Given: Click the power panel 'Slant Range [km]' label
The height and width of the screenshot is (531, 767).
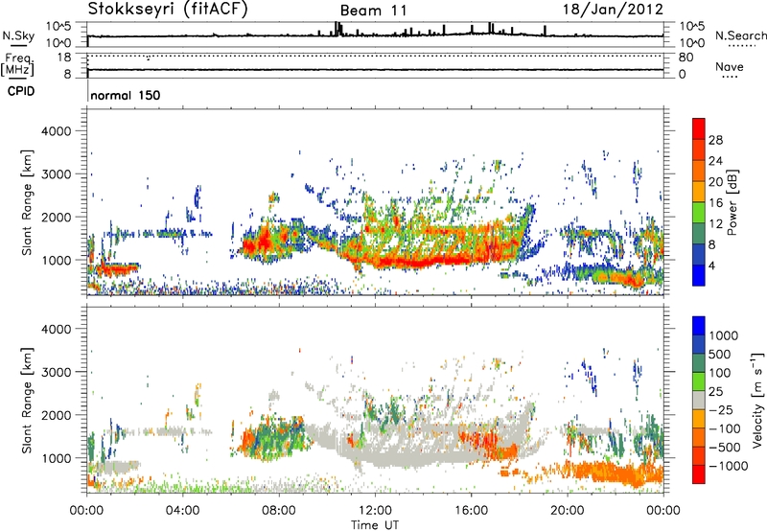Looking at the screenshot, I should (x=27, y=202).
